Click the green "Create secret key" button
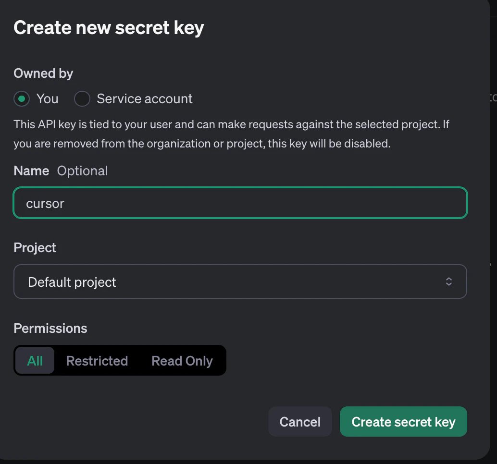This screenshot has width=497, height=464. 403,422
